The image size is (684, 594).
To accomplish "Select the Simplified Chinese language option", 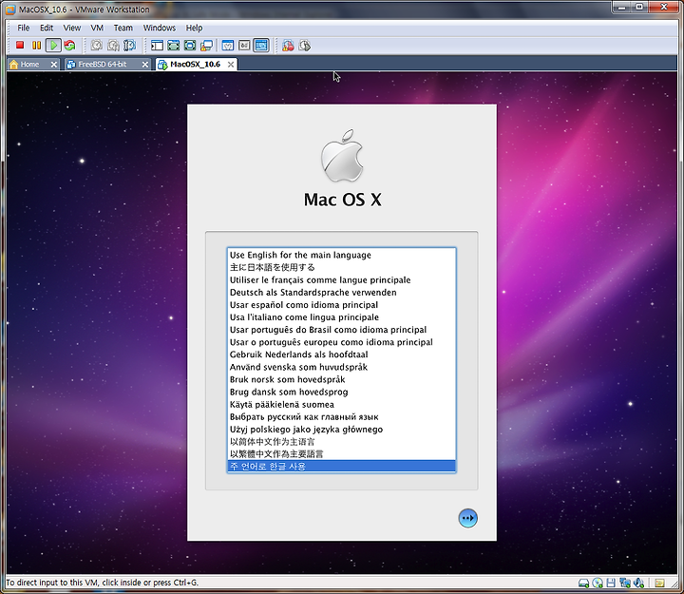I will pyautogui.click(x=342, y=441).
